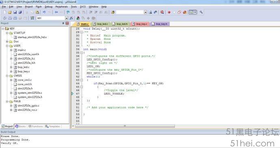Click the Find icon beside the search box
Screen dimensions: 280x148
[x=151, y=12]
